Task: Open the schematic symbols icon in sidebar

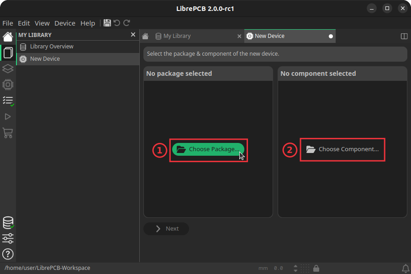Action: 7,68
